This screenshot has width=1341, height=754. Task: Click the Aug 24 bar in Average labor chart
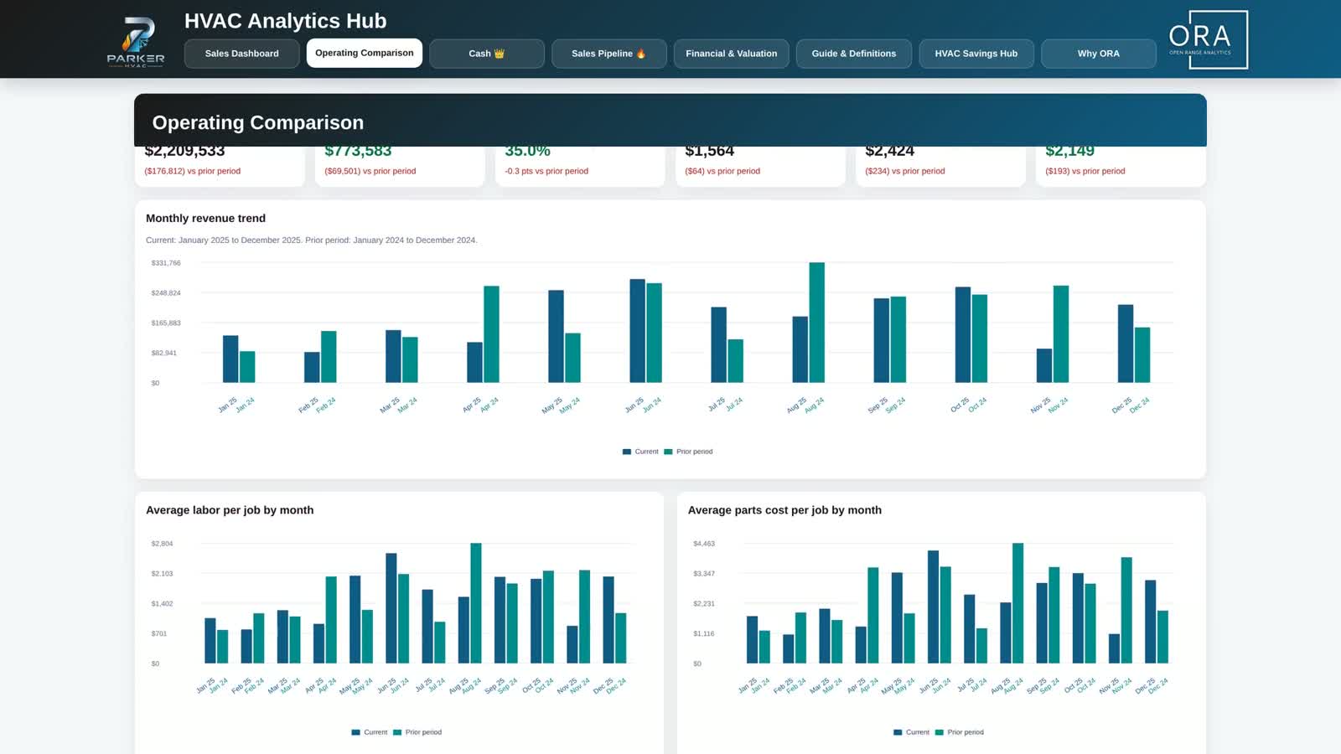(476, 603)
